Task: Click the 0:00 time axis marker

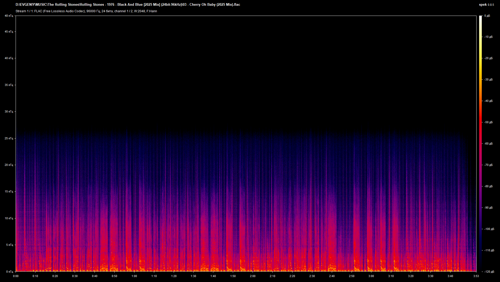Action: click(x=16, y=276)
